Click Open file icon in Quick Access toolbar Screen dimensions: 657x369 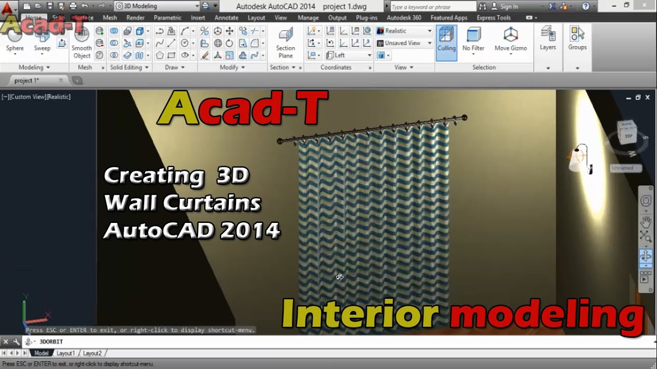(38, 6)
